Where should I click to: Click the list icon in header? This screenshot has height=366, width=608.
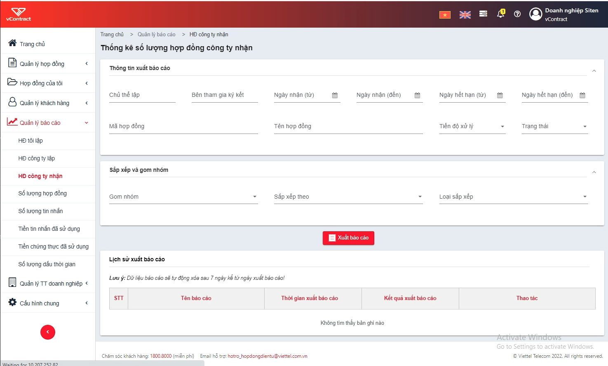pos(484,14)
